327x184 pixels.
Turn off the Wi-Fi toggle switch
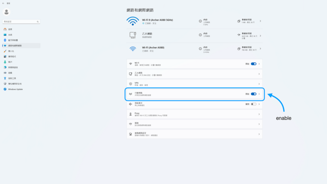click(253, 64)
